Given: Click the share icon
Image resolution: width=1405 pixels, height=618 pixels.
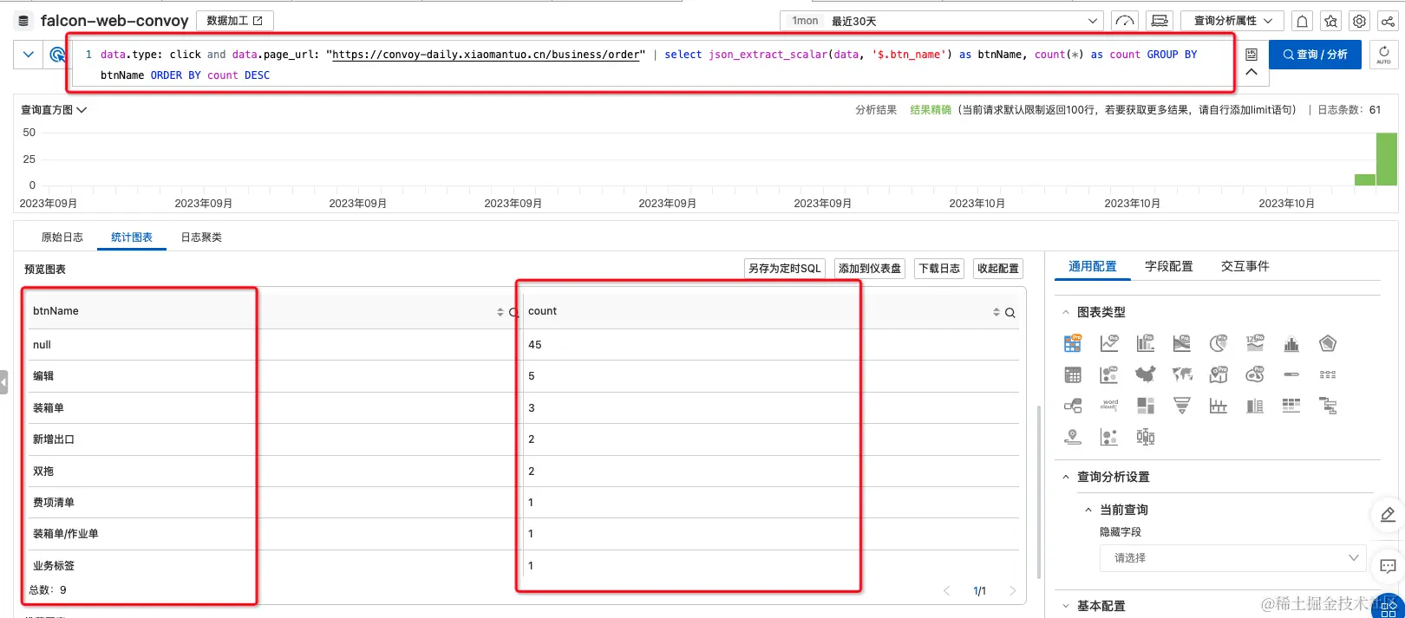Looking at the screenshot, I should pyautogui.click(x=1389, y=21).
